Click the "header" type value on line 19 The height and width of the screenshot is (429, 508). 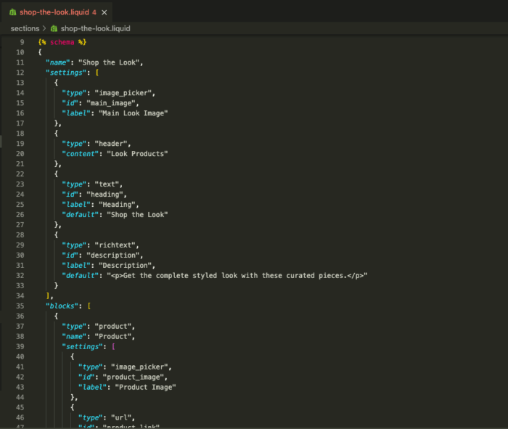(x=111, y=144)
